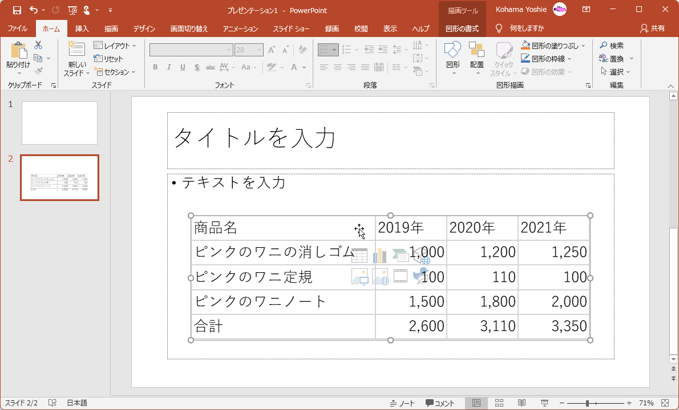Click the Format Painter brush icon
The height and width of the screenshot is (410, 679).
click(x=38, y=71)
